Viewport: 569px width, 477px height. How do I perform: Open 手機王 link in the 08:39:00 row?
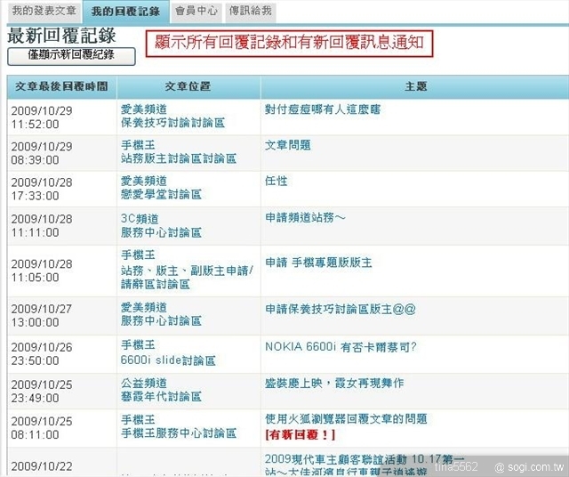pyautogui.click(x=138, y=145)
